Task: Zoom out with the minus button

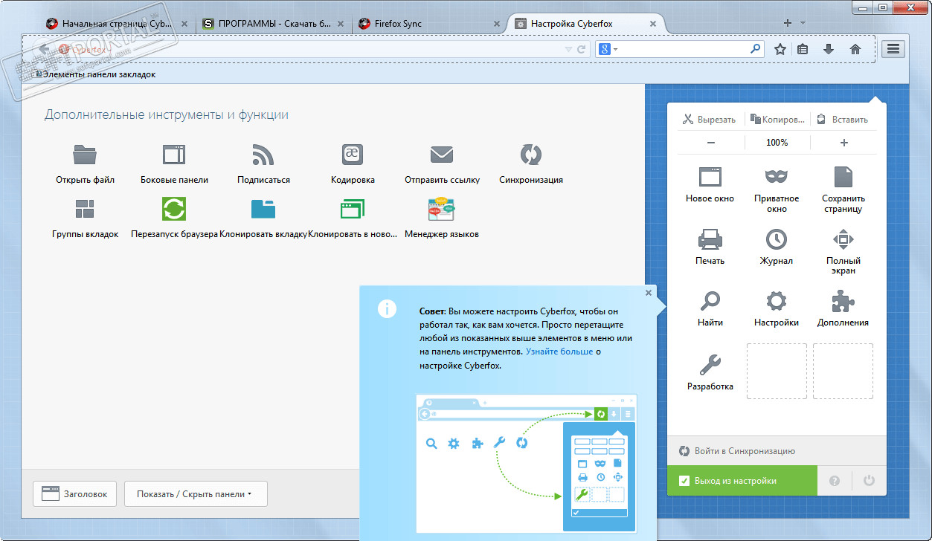Action: coord(711,143)
